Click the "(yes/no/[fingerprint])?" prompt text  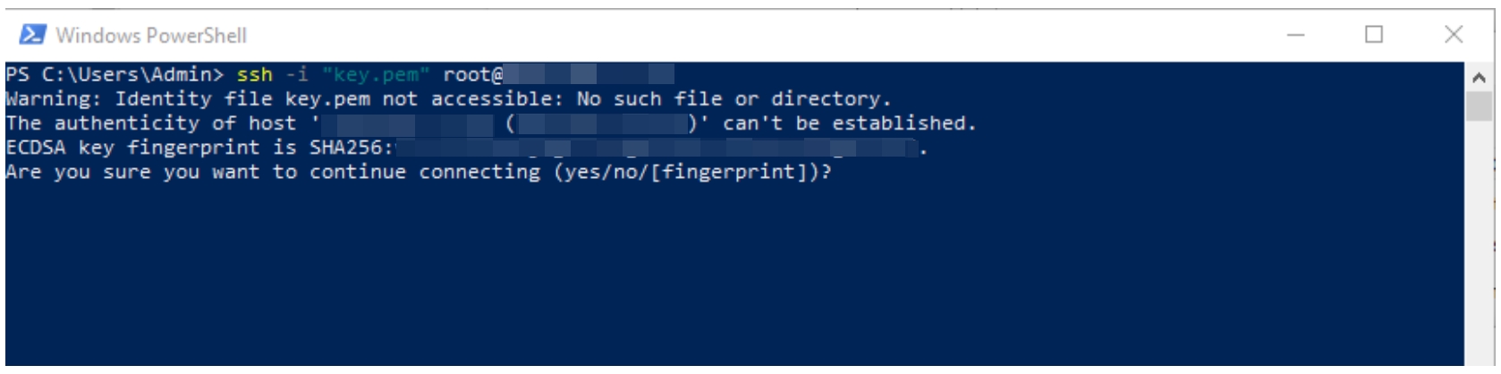692,172
